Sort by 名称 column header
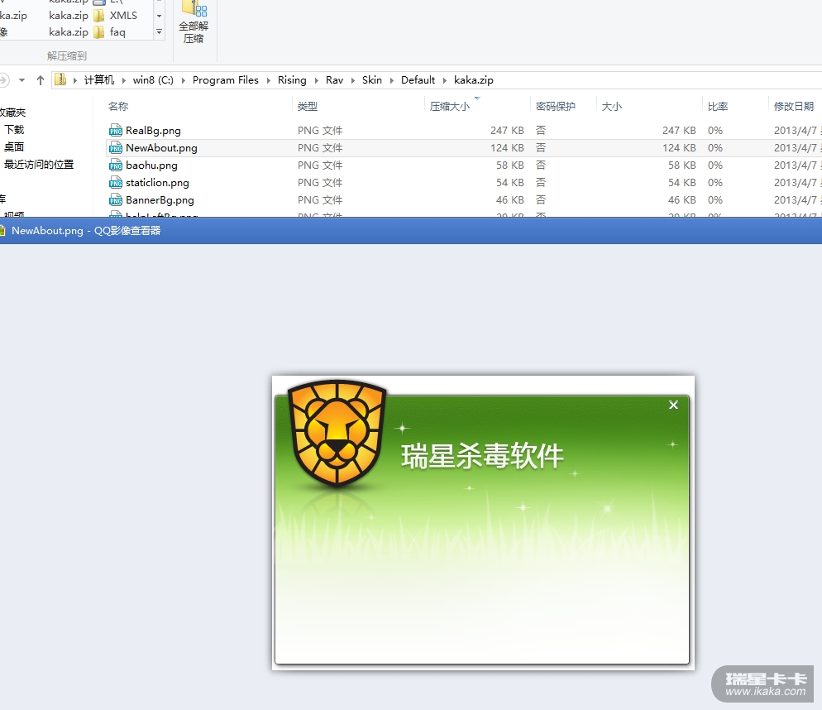The image size is (822, 710). (x=118, y=107)
